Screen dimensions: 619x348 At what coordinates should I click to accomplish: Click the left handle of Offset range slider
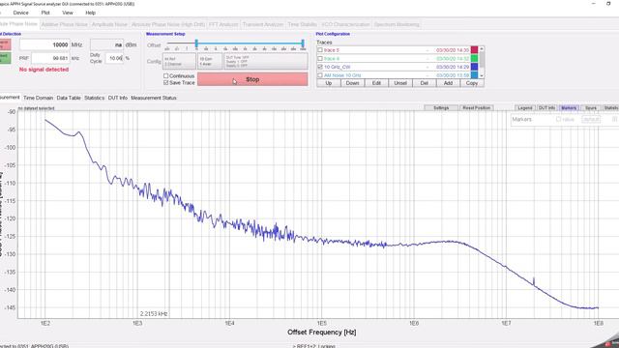pyautogui.click(x=196, y=43)
